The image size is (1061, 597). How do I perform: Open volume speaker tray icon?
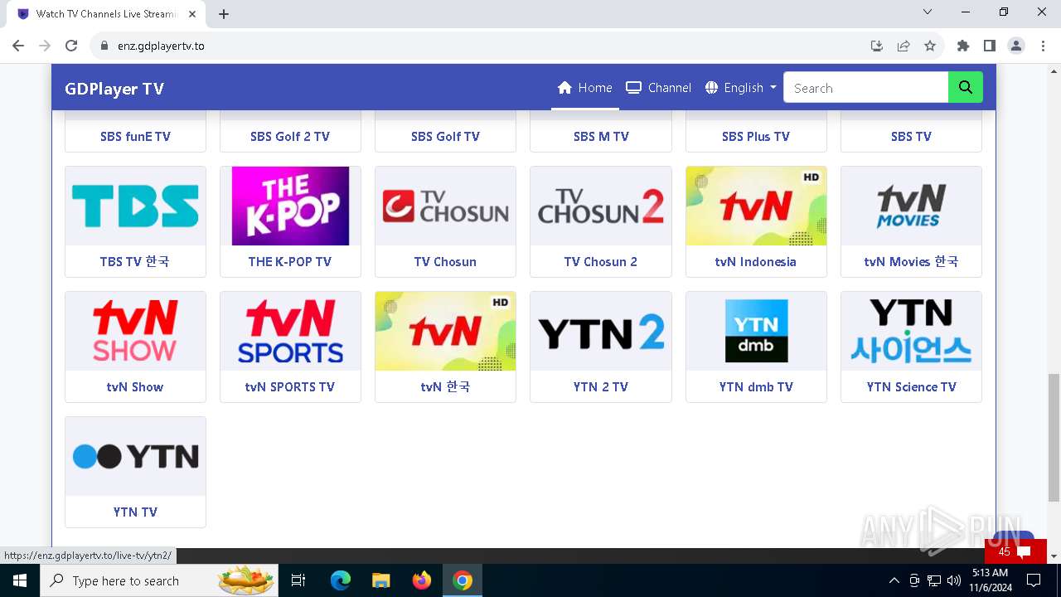954,580
